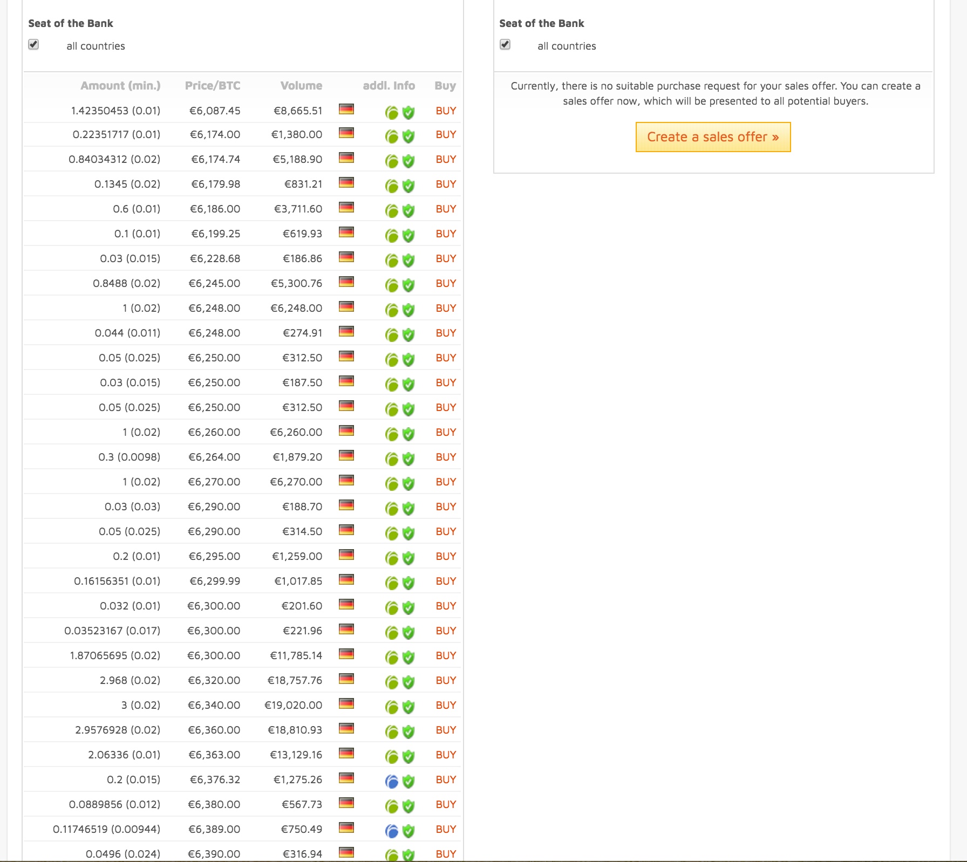Click the German flag icon in the €6,087.45 row
This screenshot has width=967, height=862.
346,110
